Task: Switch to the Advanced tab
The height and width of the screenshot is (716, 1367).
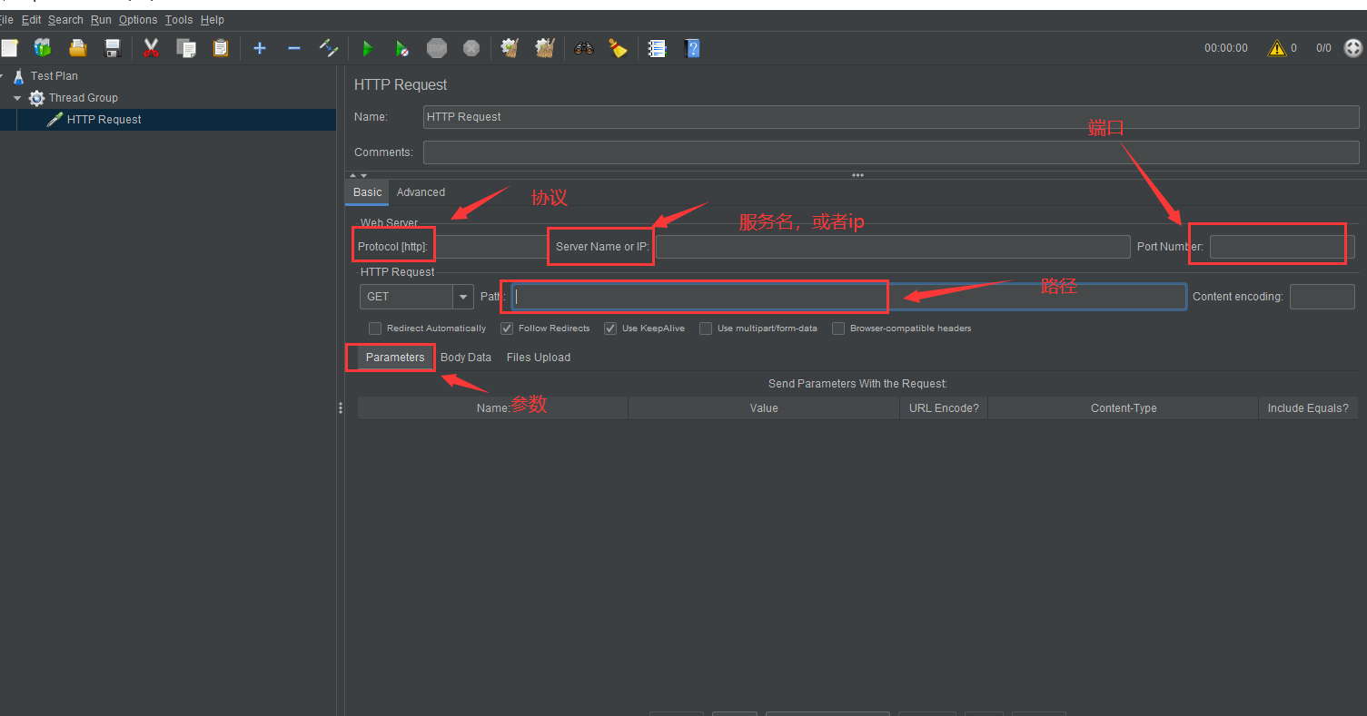Action: pos(421,192)
